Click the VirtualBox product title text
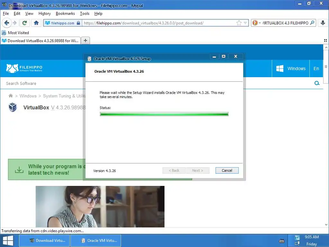Screen dimensions: 329x247 tap(36, 107)
